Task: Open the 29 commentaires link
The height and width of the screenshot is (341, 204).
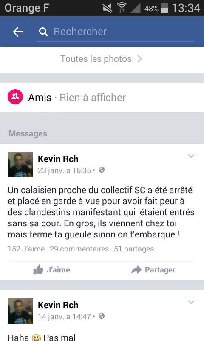Action: tap(79, 249)
